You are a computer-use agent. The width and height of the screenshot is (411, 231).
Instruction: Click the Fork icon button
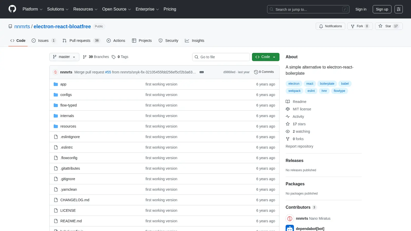pyautogui.click(x=353, y=26)
